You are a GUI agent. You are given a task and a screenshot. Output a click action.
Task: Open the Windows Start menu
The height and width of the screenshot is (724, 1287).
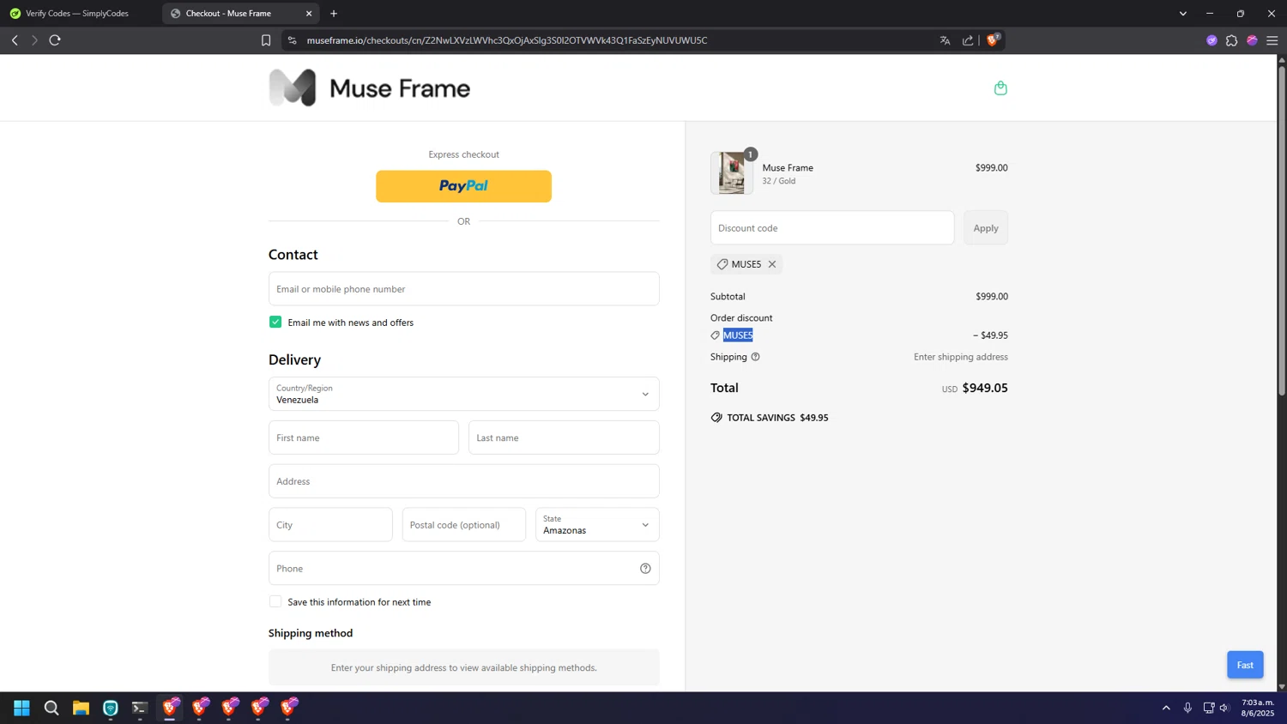21,708
